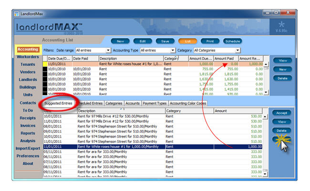Select the 10/01/2011 97 Mills Drive #12 entry
This screenshot has height=191, width=310.
153,117
